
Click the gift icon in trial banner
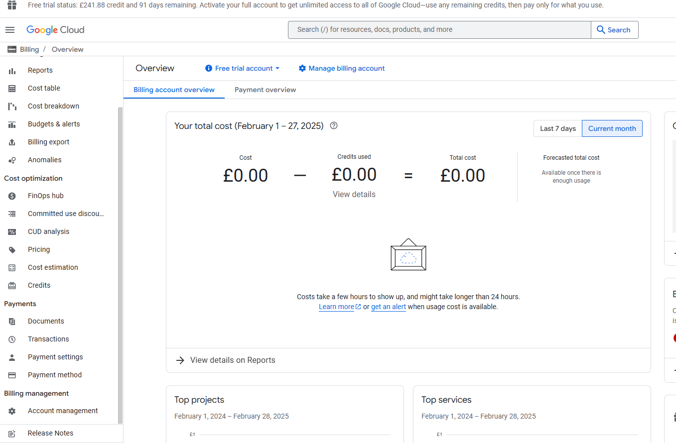12,5
